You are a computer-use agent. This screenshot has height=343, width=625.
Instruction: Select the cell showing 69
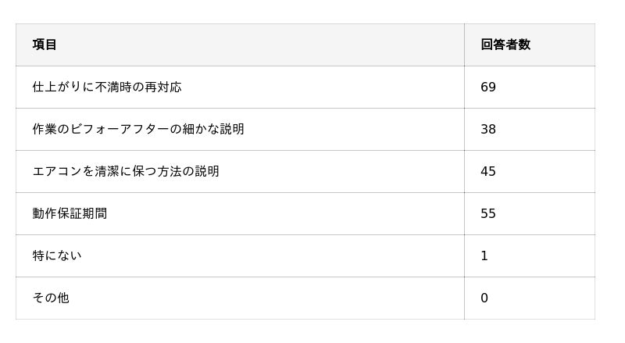488,87
